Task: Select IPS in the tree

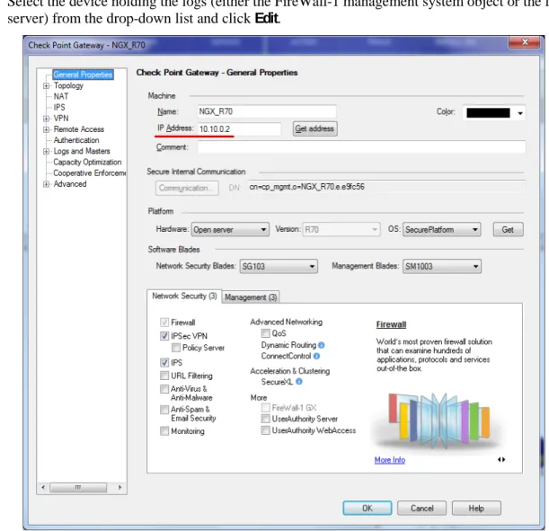Action: point(59,107)
